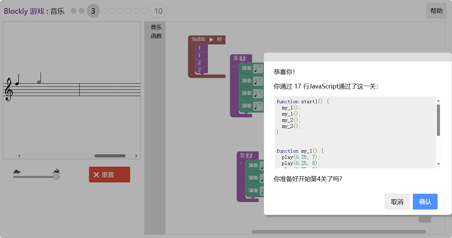The image size is (452, 238).
Task: Click the music staff horizontal scrollbar thumb
Action: tap(110, 156)
